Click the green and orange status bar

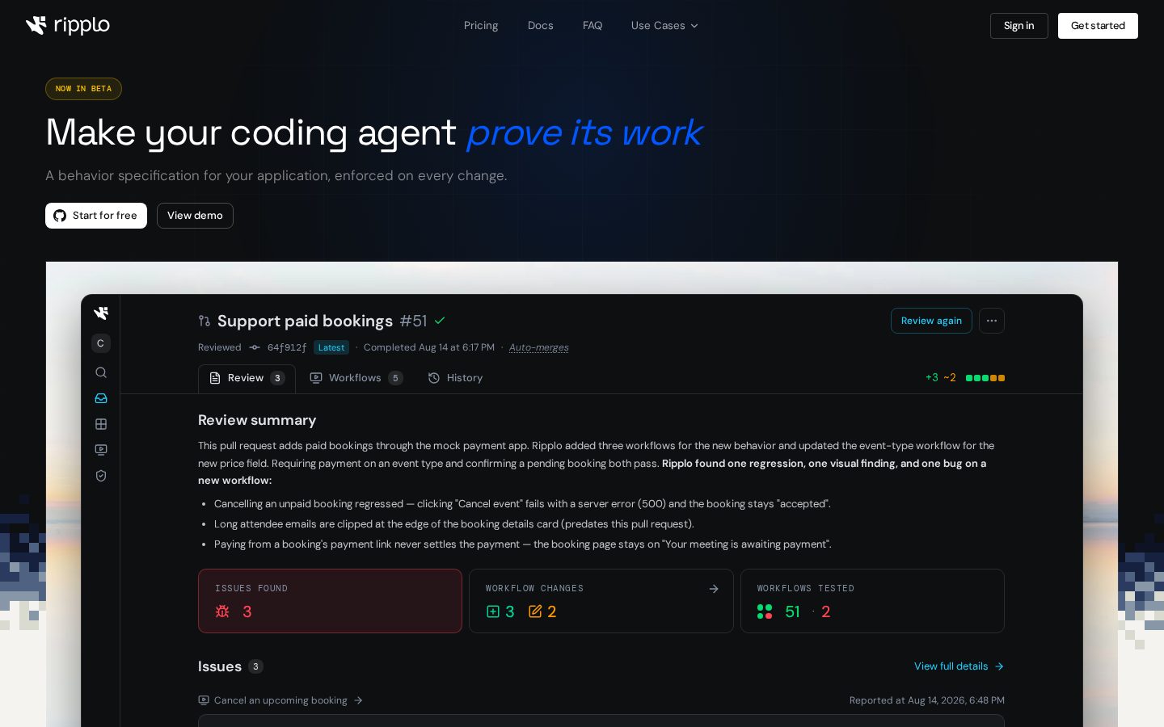click(x=985, y=378)
